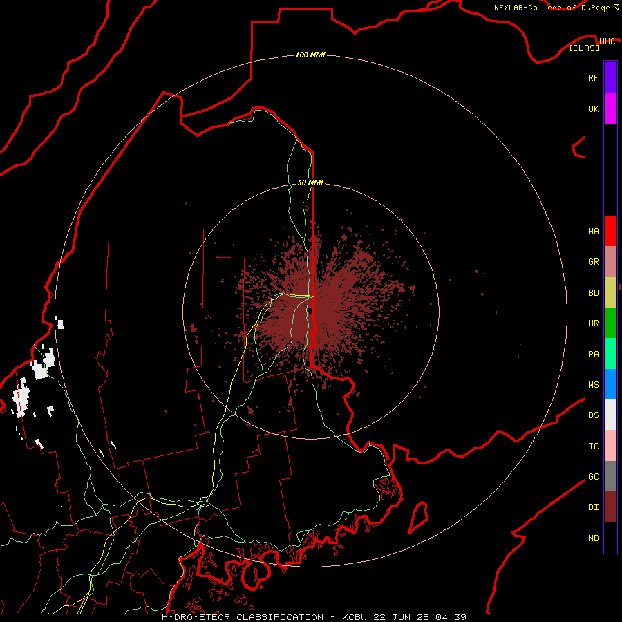
Task: Click the [CLAS] units label
Action: coord(584,48)
